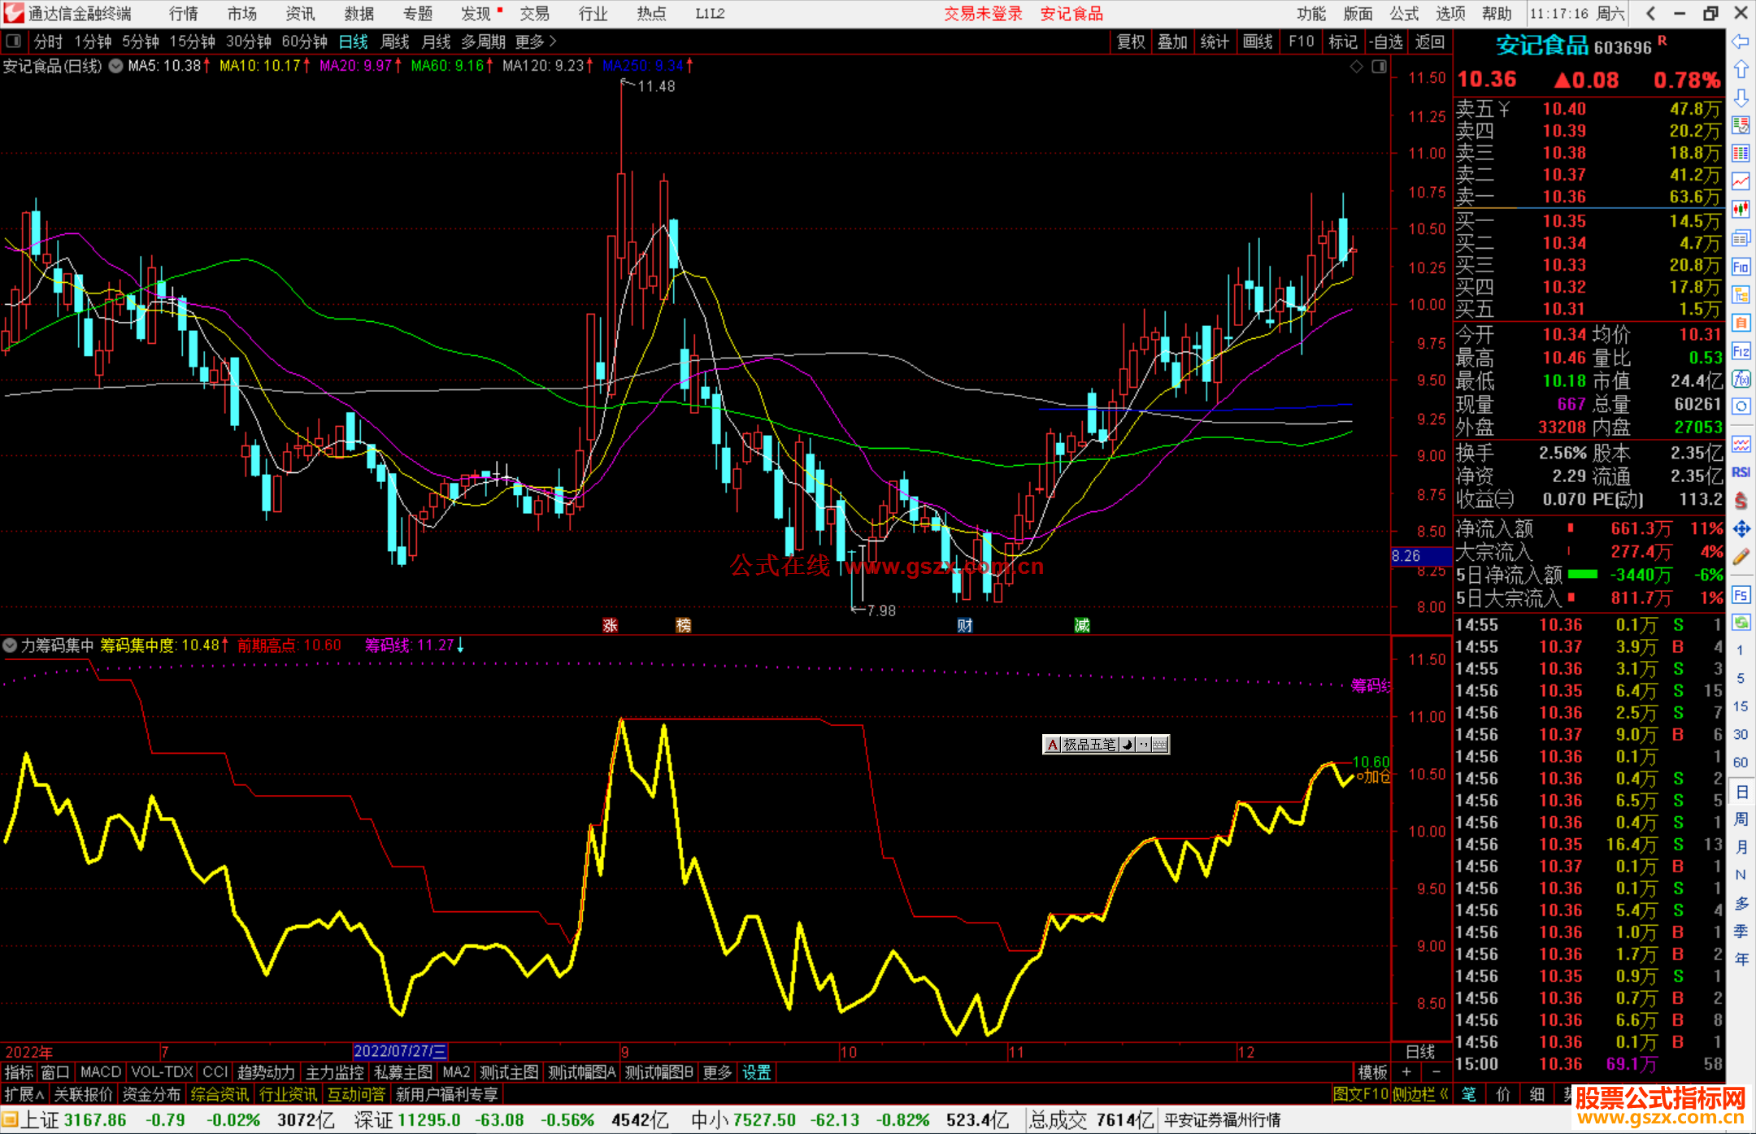1756x1134 pixels.
Task: Click the F10 company info sidebar icon
Action: coord(1741,267)
